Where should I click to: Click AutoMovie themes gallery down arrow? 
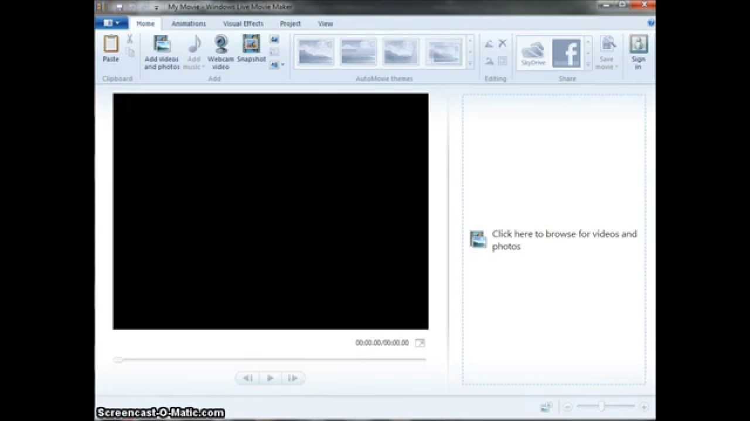(470, 52)
